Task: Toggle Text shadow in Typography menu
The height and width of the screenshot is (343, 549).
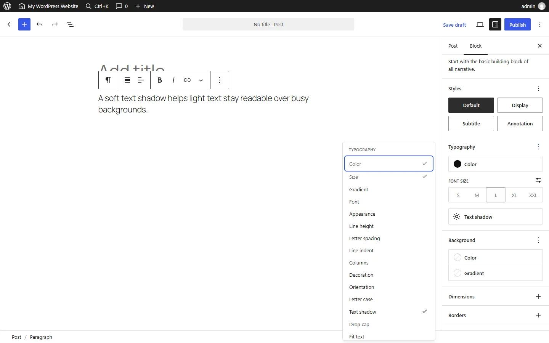Action: (x=389, y=312)
